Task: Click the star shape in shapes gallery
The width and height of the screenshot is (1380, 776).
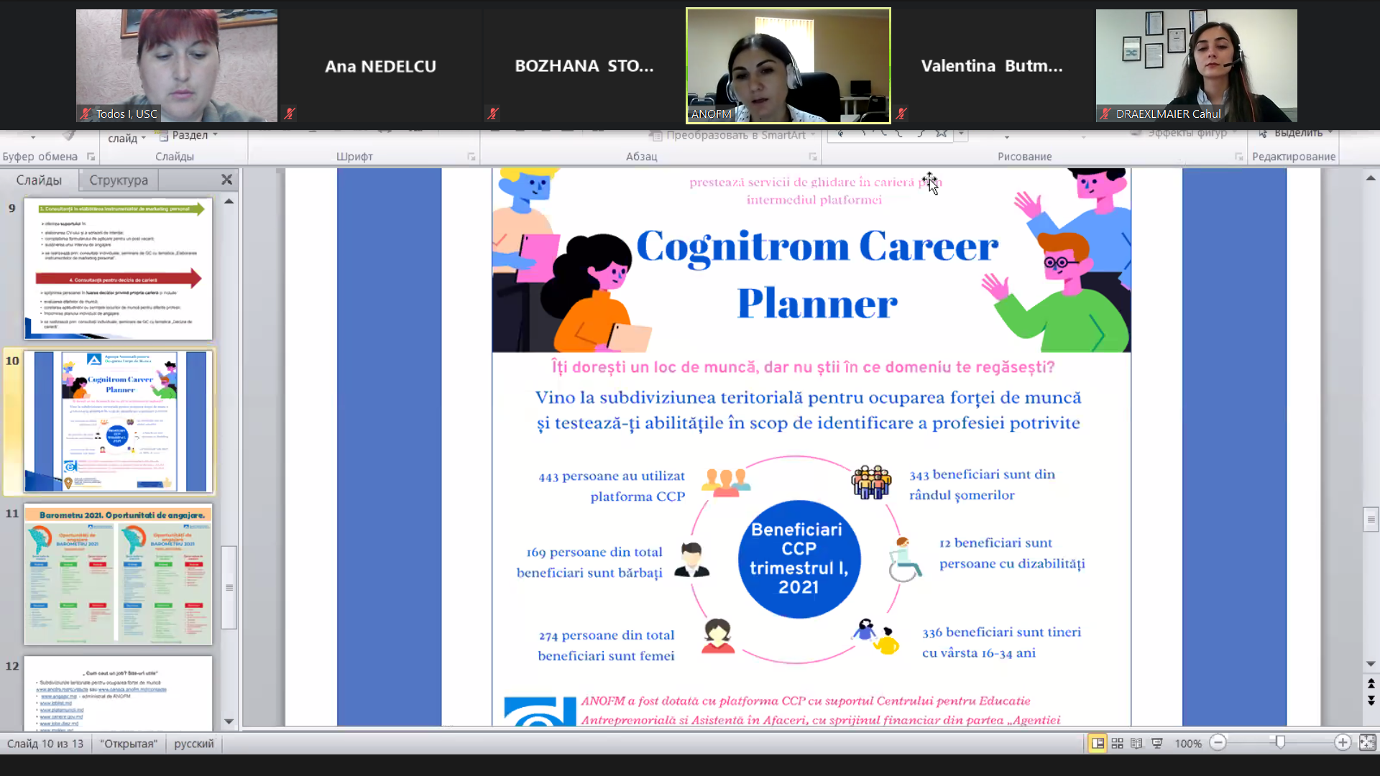Action: point(941,133)
